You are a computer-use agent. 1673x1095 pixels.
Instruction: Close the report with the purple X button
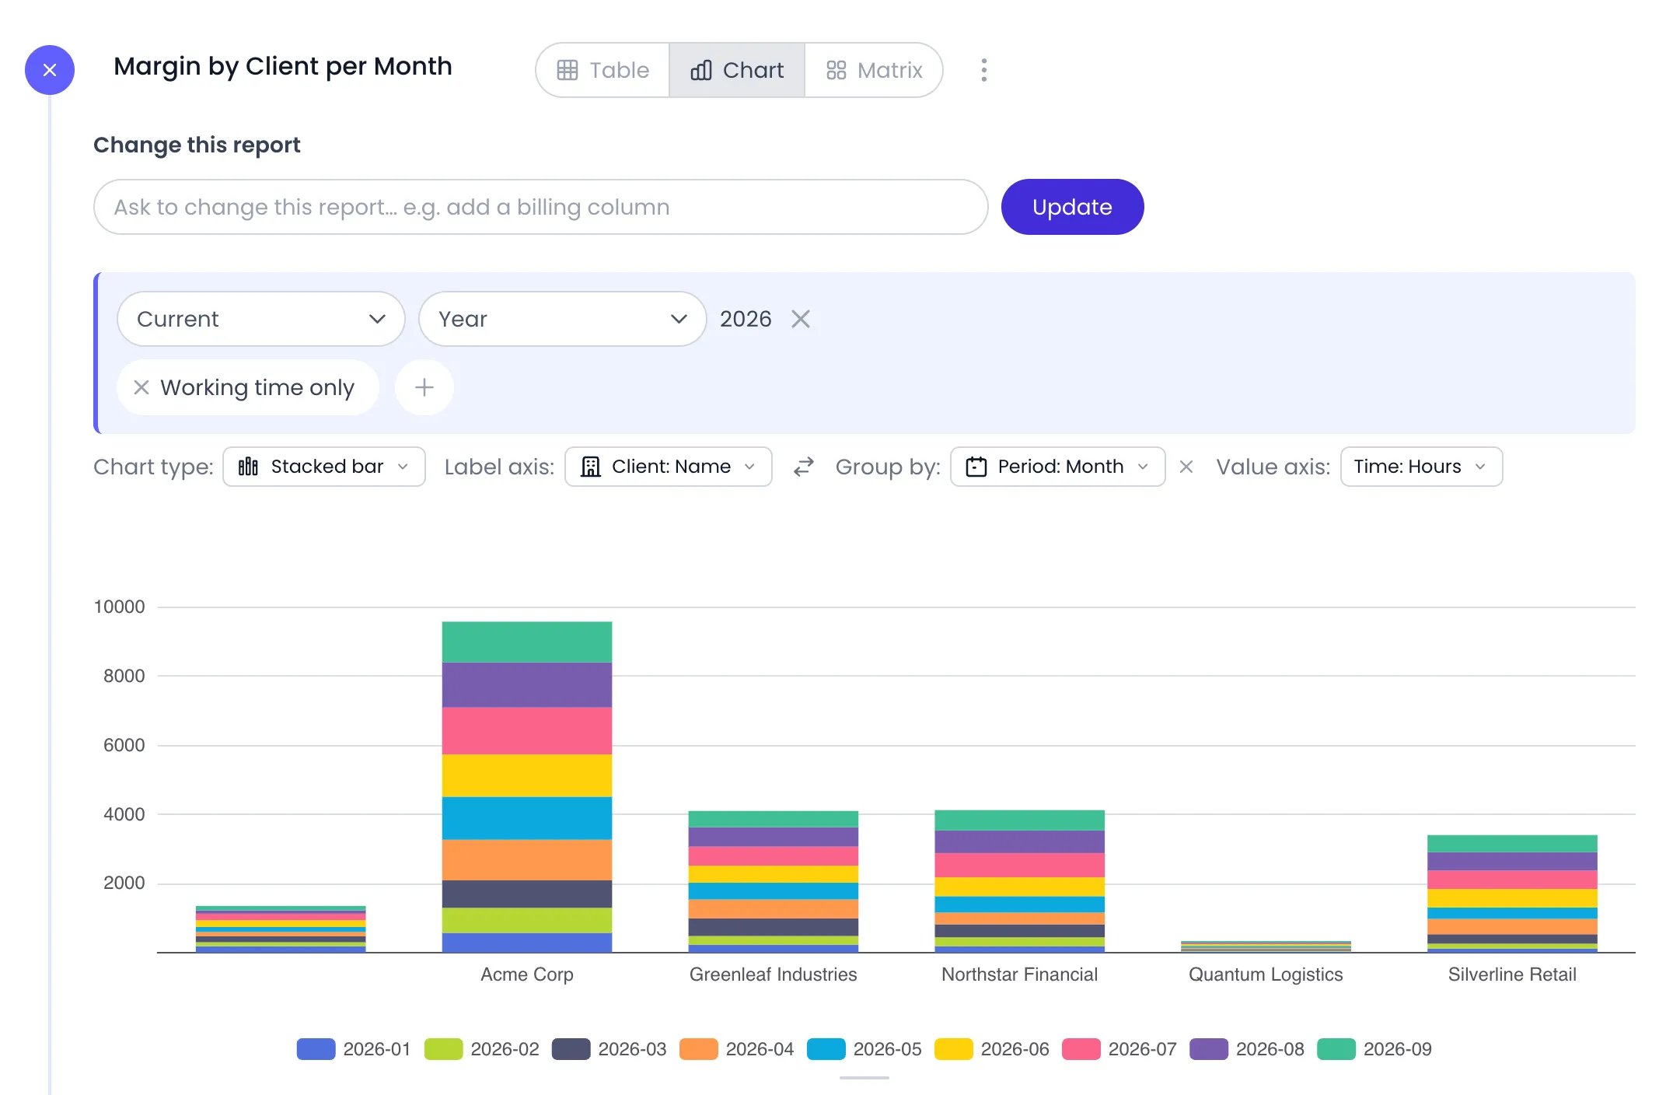coord(50,70)
